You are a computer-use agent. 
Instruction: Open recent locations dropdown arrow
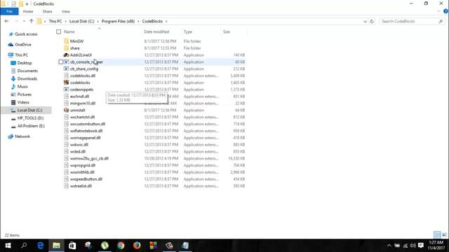click(24, 21)
